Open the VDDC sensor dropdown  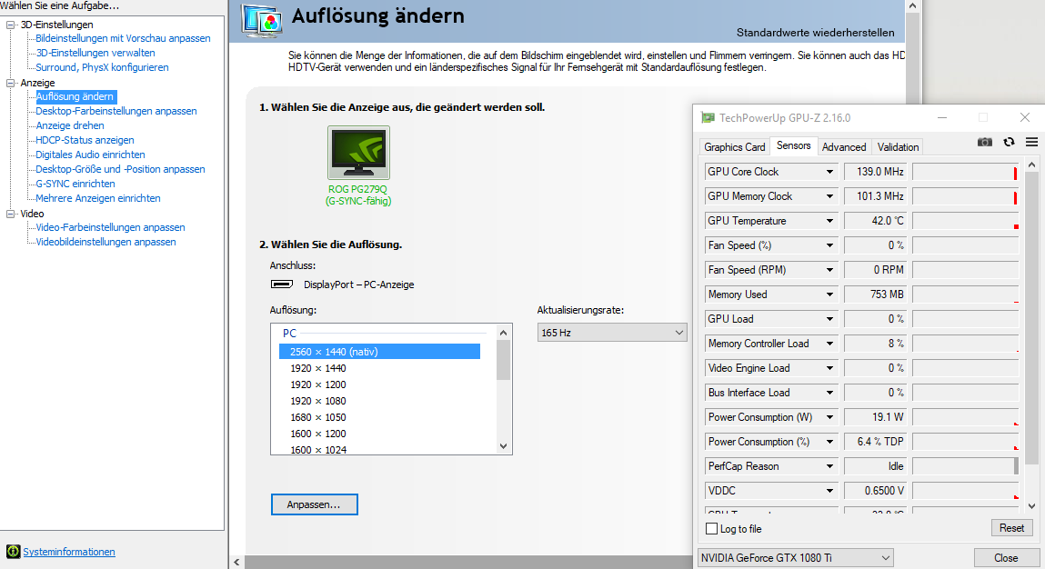point(829,491)
